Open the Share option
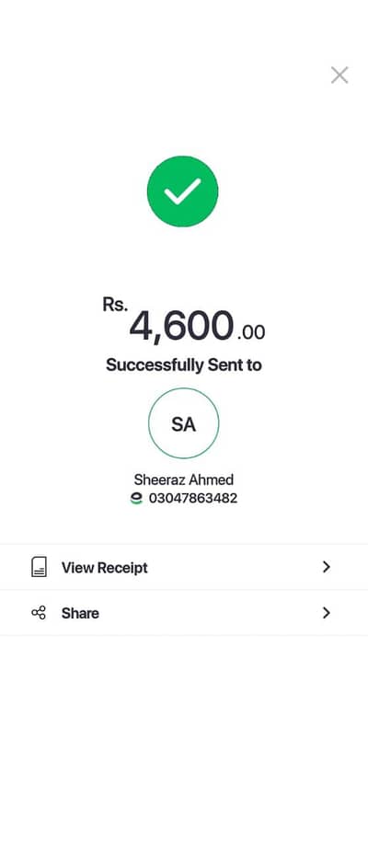Viewport: 368px width, 844px height. (x=80, y=614)
